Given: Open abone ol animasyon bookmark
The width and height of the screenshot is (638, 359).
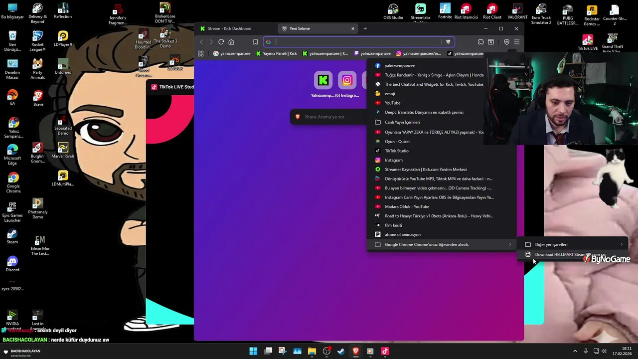Looking at the screenshot, I should [x=441, y=234].
